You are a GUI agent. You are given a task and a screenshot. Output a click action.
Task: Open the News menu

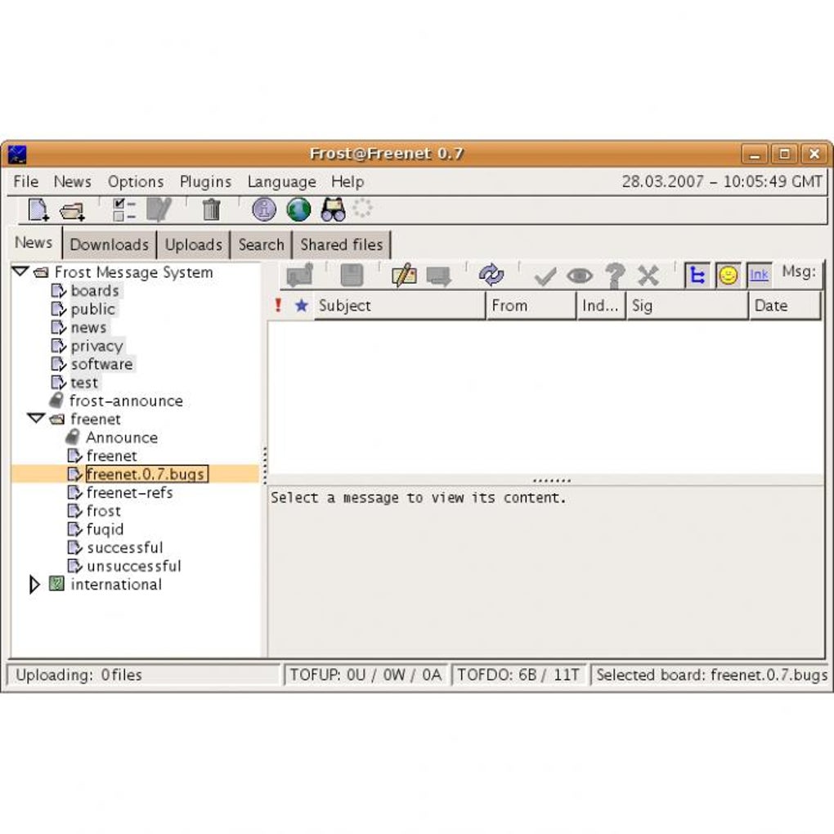72,182
